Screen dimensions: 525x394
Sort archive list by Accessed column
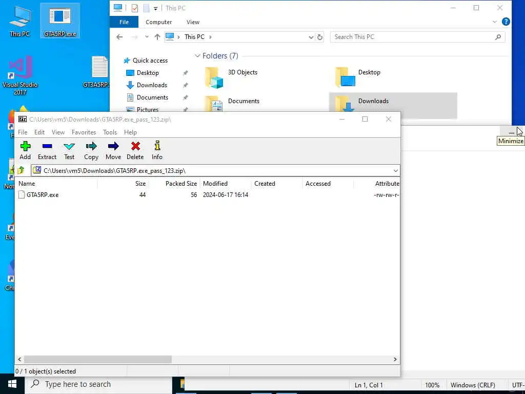328,184
